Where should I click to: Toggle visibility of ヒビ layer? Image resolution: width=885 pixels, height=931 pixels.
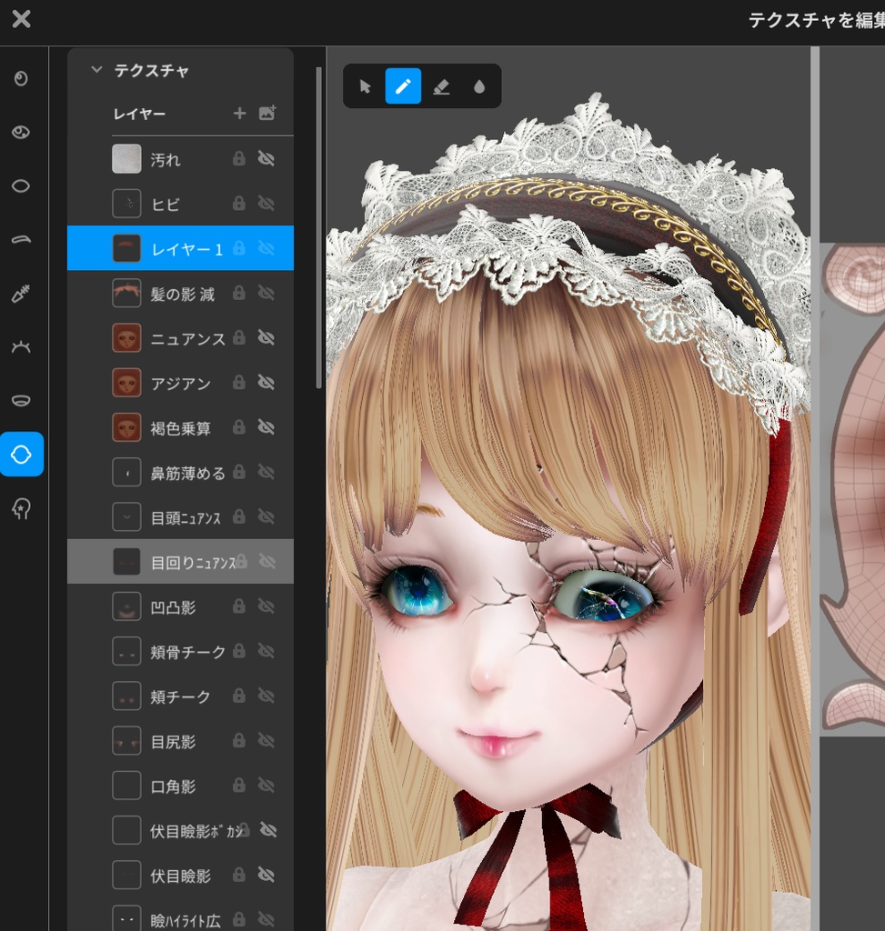pos(267,203)
